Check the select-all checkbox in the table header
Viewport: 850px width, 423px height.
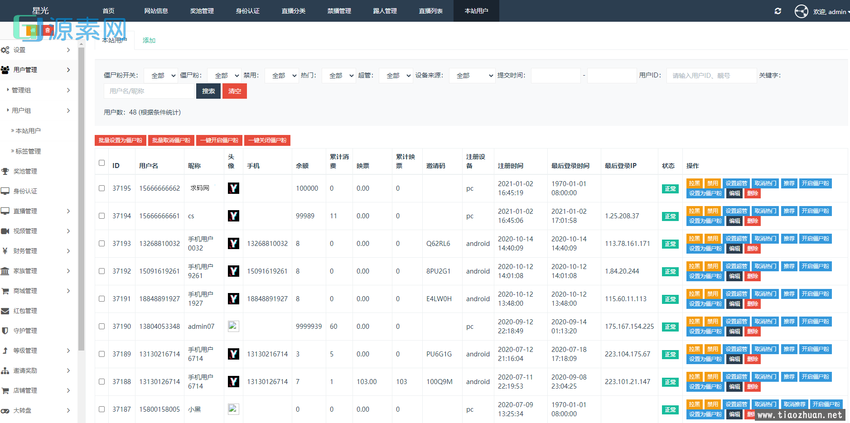(101, 163)
